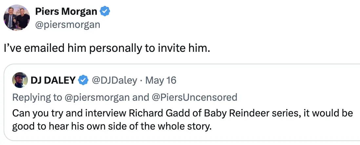
Task: Open the bold Piers Morgan display name
Action: tap(66, 12)
